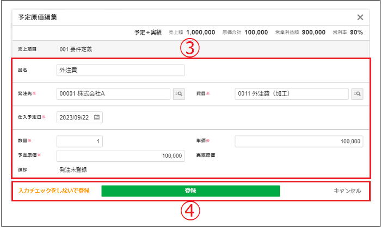Click the 予定＋実績 summary label

(148, 33)
